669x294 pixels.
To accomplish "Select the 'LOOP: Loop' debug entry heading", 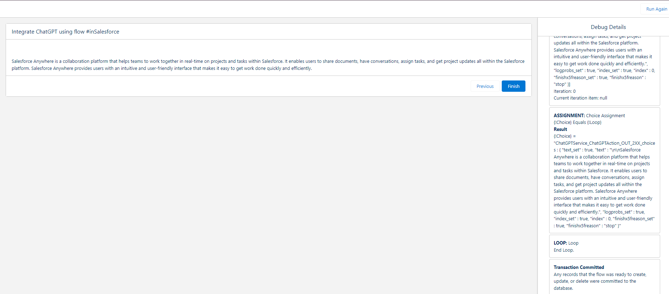I will coord(566,243).
